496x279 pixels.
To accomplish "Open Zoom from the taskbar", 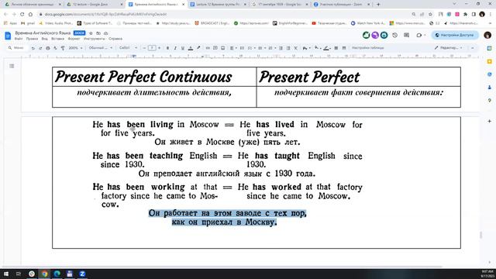I will 82,274.
